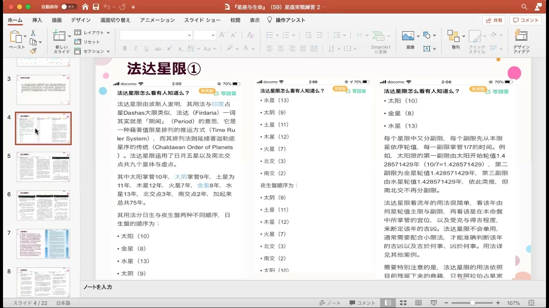Center align text
Screen dimensions: 549x308
(281, 49)
